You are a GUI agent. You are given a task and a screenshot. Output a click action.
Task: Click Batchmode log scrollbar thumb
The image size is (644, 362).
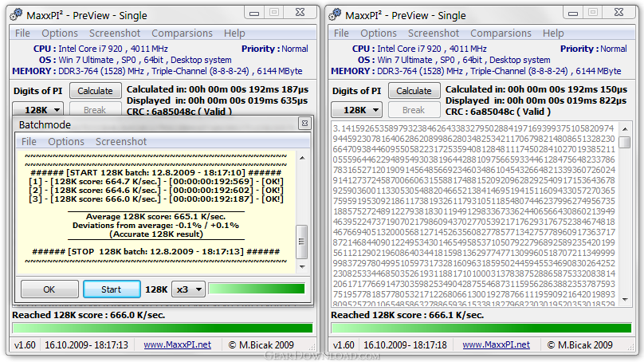pos(302,242)
